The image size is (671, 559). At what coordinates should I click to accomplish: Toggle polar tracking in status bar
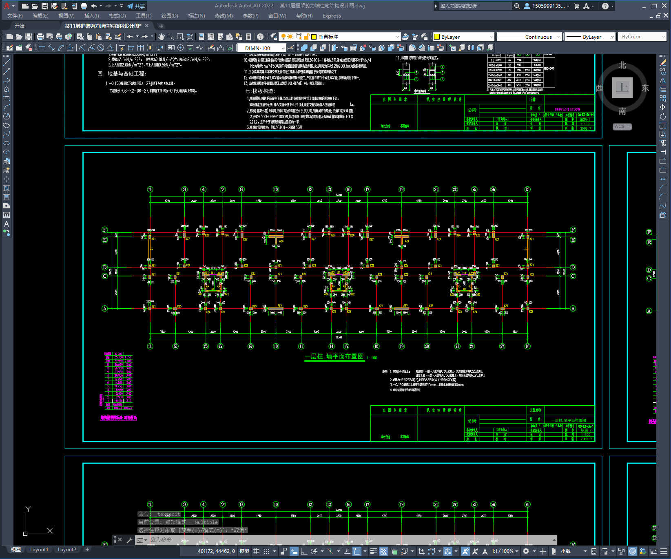click(x=314, y=551)
